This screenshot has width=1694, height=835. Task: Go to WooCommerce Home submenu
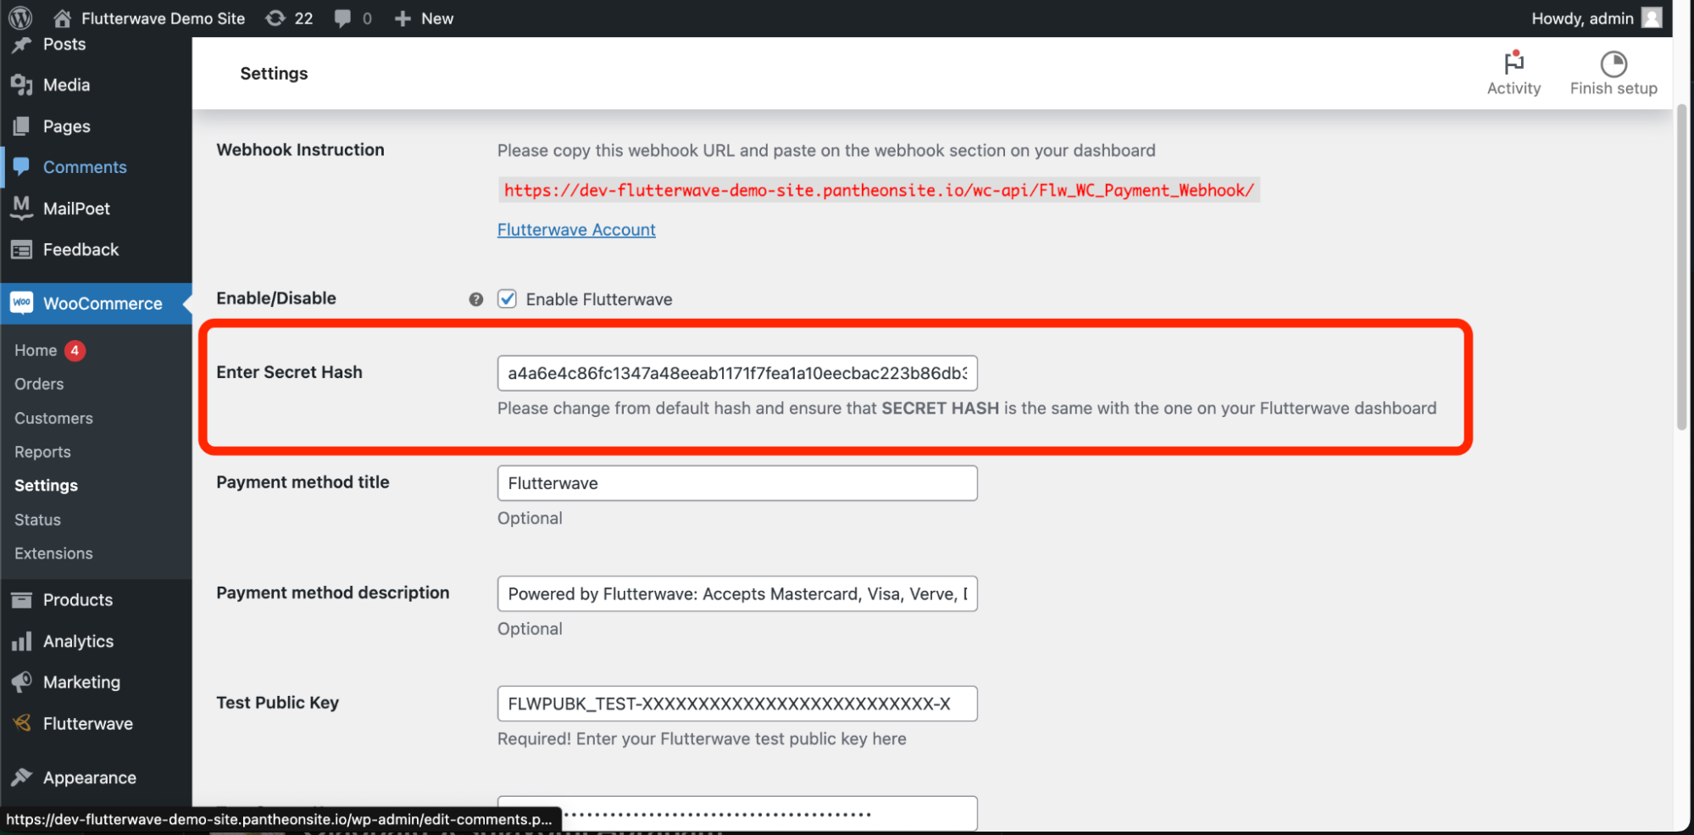point(35,350)
